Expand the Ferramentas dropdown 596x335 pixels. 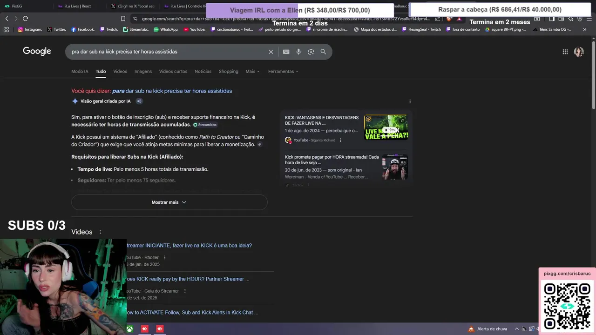click(283, 71)
